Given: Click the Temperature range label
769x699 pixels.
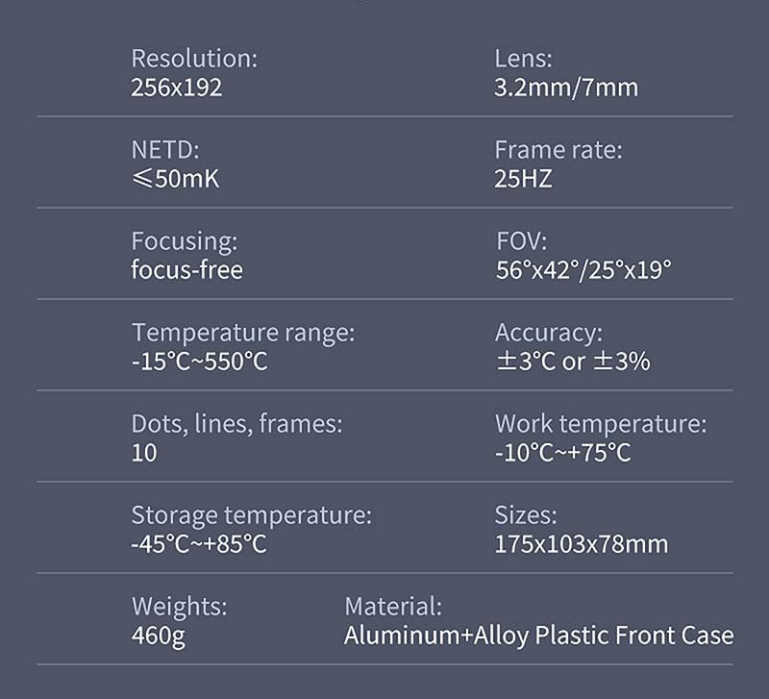Looking at the screenshot, I should 243,333.
